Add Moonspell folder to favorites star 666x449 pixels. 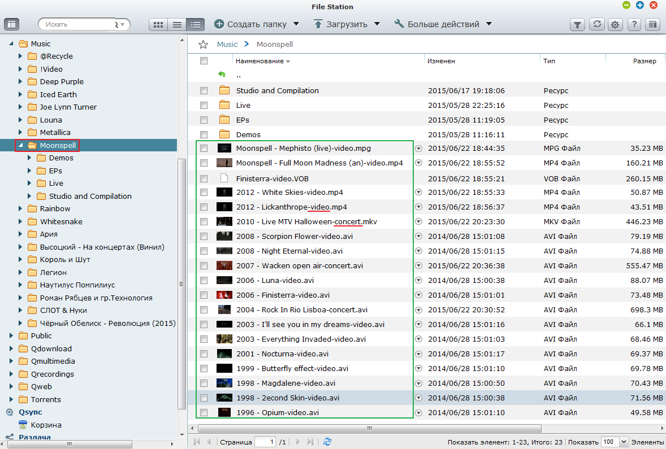pos(204,45)
